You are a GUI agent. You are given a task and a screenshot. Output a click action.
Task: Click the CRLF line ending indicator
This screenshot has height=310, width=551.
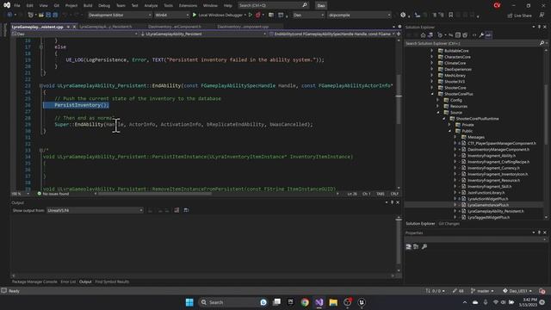(x=394, y=194)
